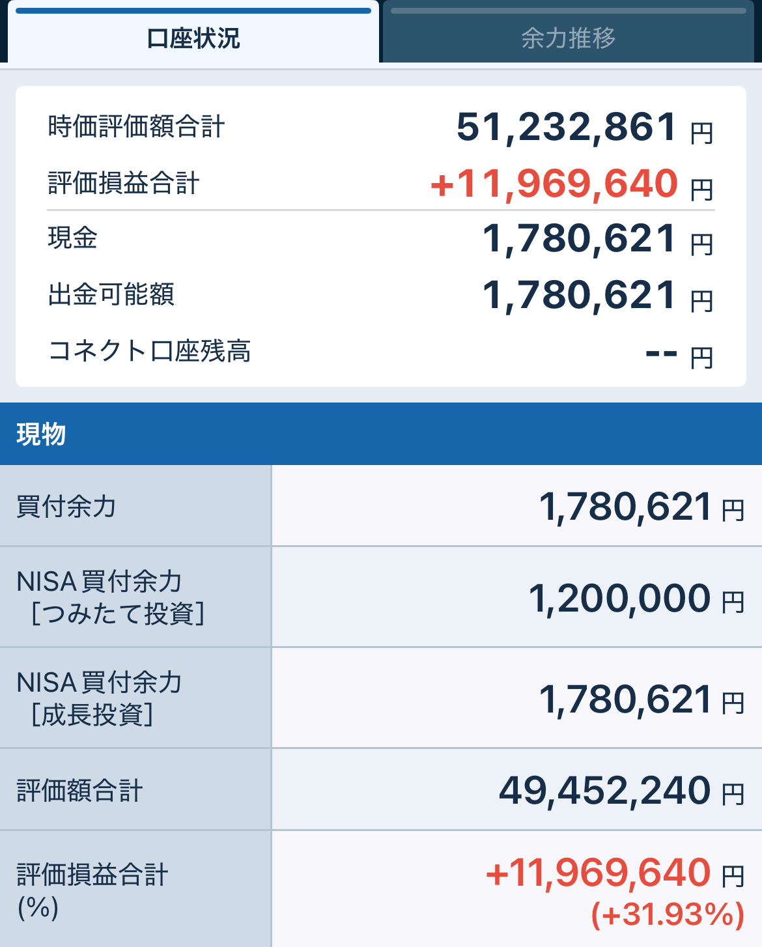This screenshot has width=762, height=947.
Task: Tap the コネクト口座残高 label
Action: (150, 351)
